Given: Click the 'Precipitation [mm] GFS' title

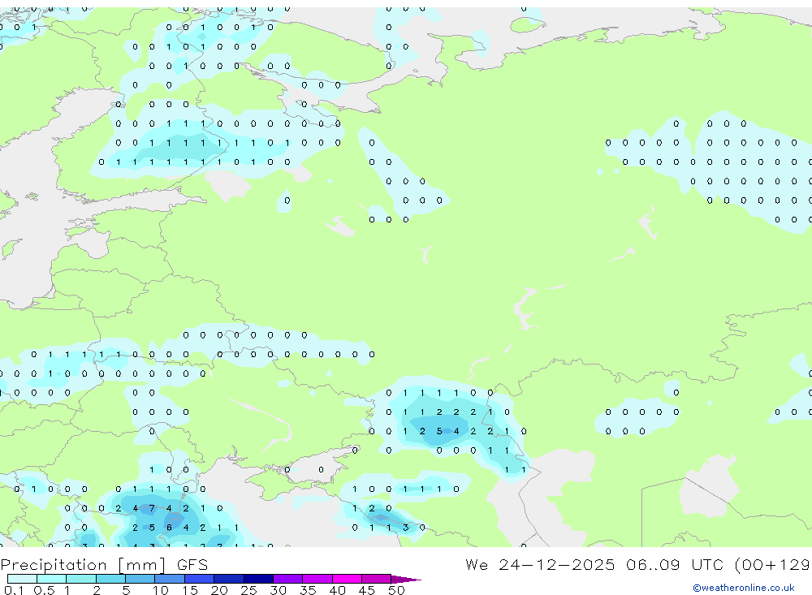Looking at the screenshot, I should pos(104,565).
